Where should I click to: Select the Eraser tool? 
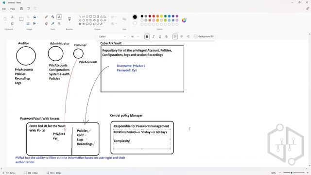(46, 24)
